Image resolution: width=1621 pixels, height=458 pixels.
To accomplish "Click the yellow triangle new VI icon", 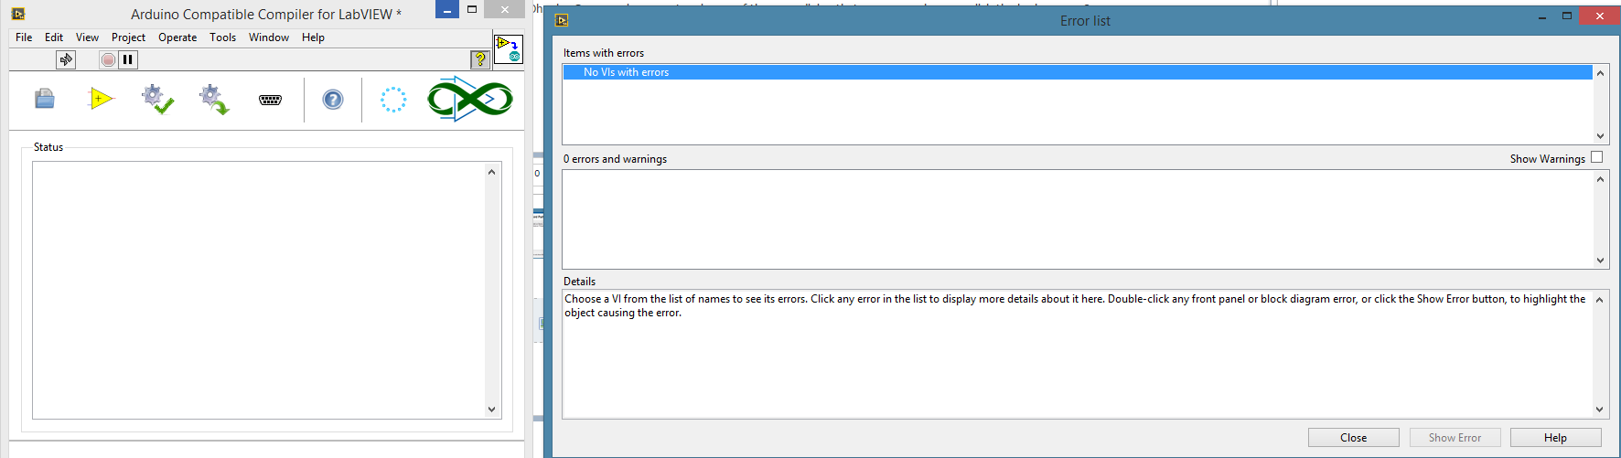I will (x=101, y=99).
